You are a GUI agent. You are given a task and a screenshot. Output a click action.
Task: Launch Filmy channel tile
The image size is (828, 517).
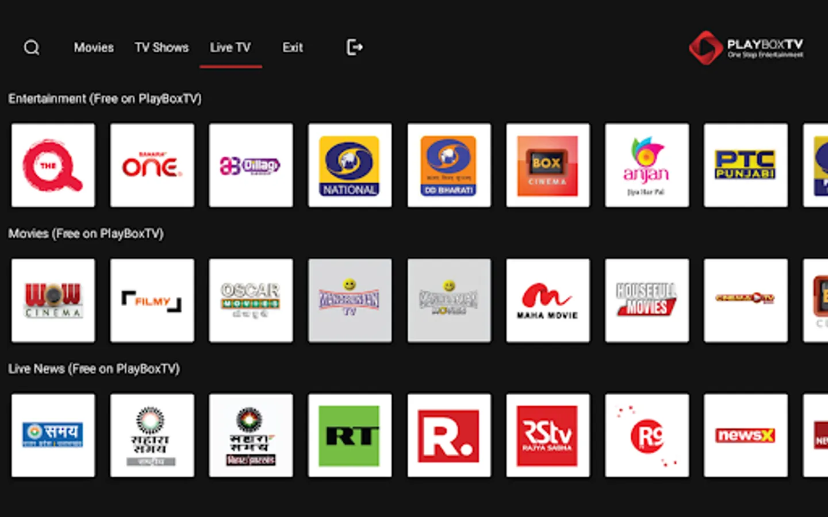pos(152,300)
